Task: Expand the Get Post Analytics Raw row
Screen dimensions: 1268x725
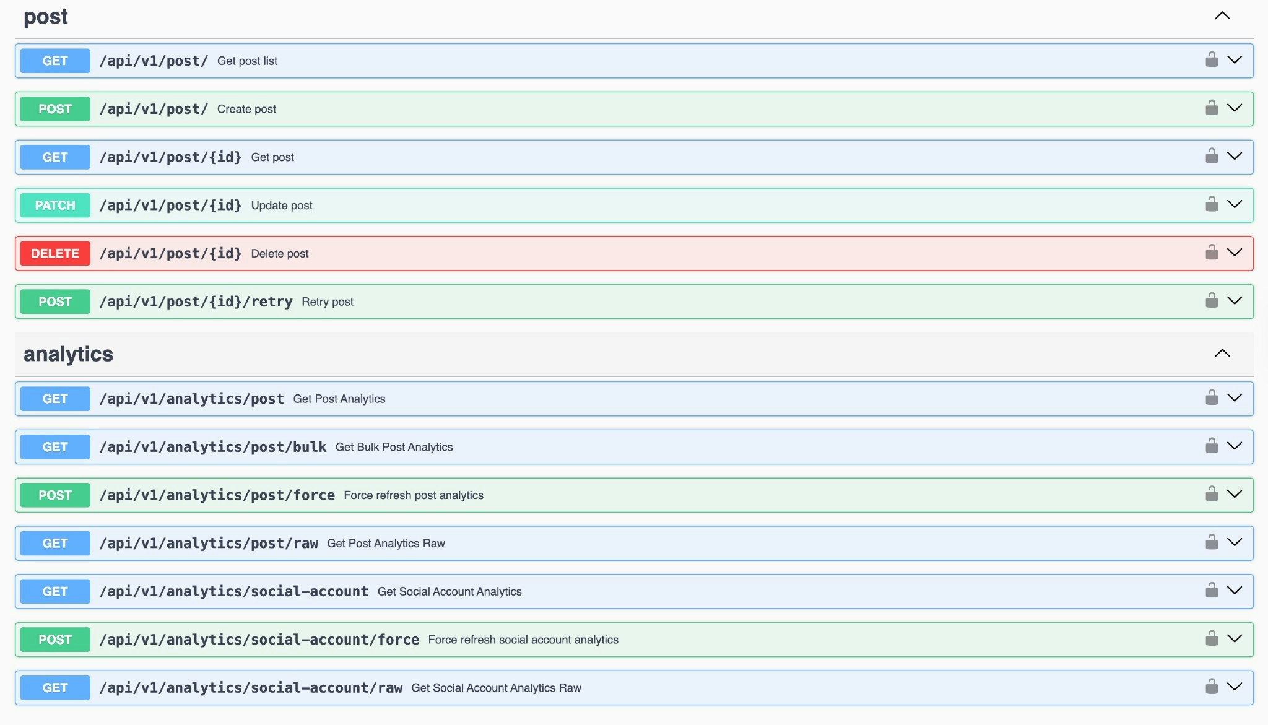Action: [x=1235, y=543]
